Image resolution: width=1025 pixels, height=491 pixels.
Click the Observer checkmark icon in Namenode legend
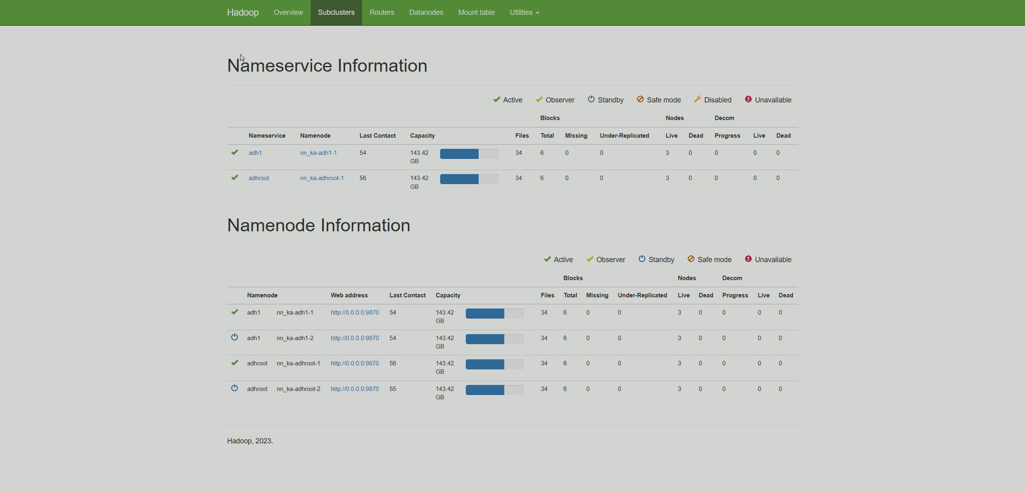pyautogui.click(x=589, y=259)
